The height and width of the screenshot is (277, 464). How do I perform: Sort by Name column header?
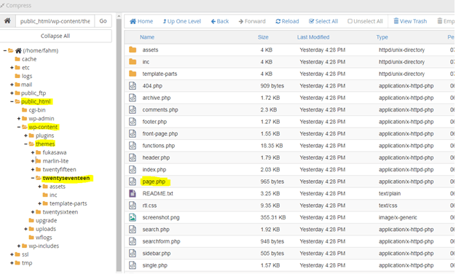[147, 37]
